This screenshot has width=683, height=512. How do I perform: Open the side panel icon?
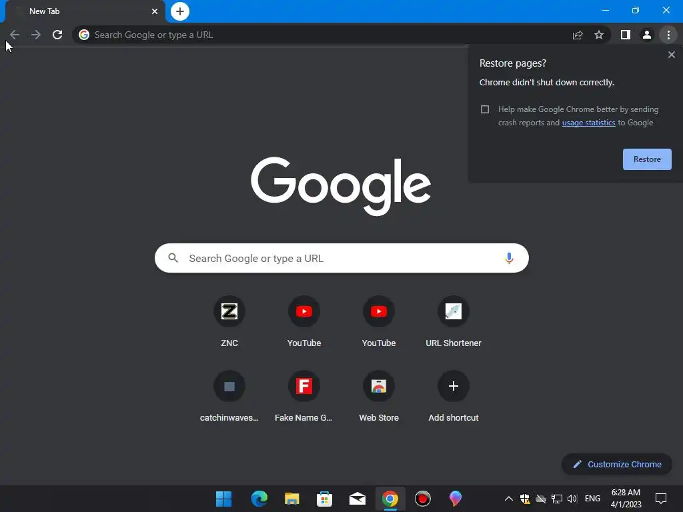626,35
